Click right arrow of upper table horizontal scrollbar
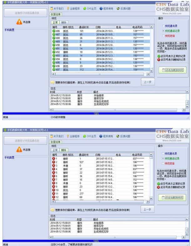The image size is (191, 246). tap(148, 74)
